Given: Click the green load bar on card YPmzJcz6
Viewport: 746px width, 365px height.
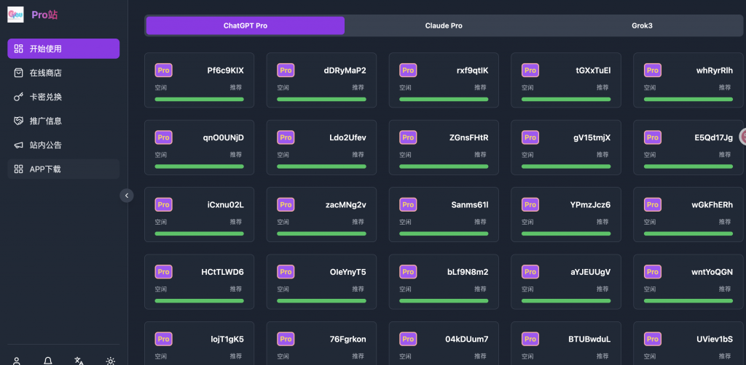Looking at the screenshot, I should coord(566,233).
